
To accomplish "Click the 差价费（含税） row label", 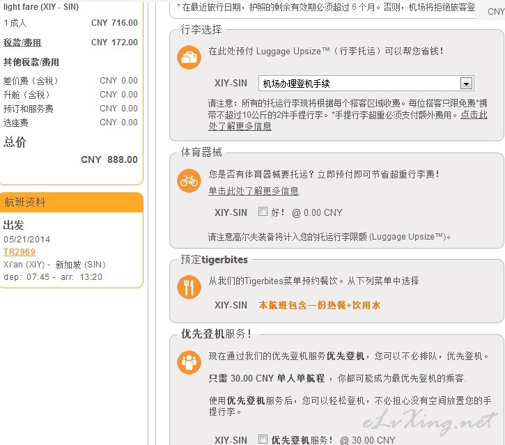I will click(x=31, y=81).
